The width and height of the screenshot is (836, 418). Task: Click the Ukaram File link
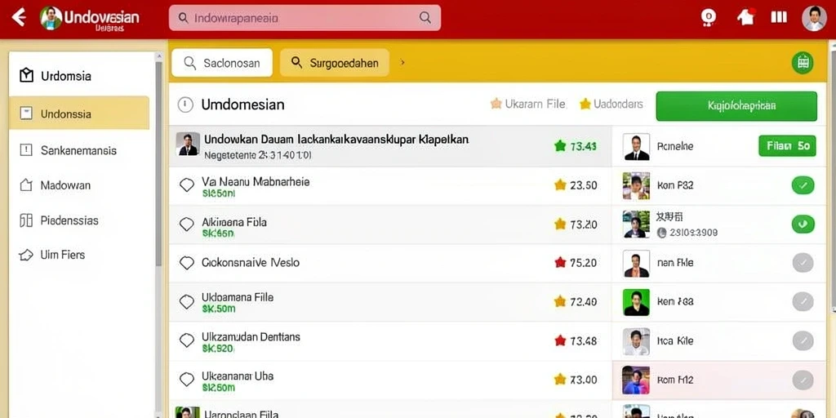[x=535, y=104]
